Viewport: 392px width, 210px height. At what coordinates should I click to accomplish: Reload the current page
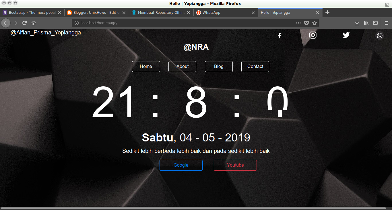(x=25, y=23)
